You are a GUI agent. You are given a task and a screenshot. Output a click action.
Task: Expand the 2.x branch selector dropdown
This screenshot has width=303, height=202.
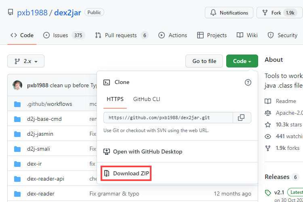tap(26, 61)
